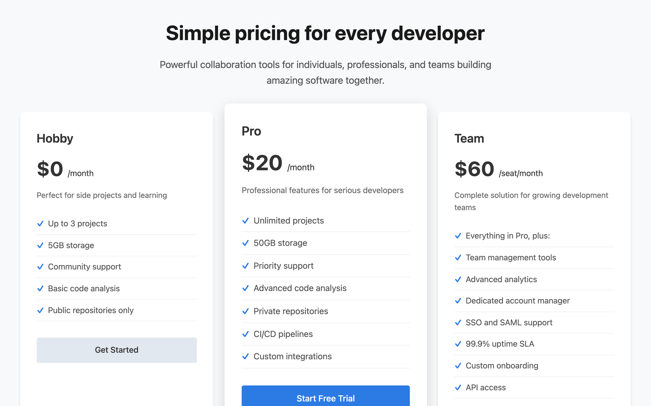Select the Hobby plan heading
The width and height of the screenshot is (651, 406).
[x=55, y=139]
